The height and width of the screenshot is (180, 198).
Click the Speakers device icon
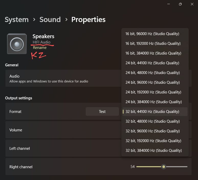pyautogui.click(x=17, y=44)
